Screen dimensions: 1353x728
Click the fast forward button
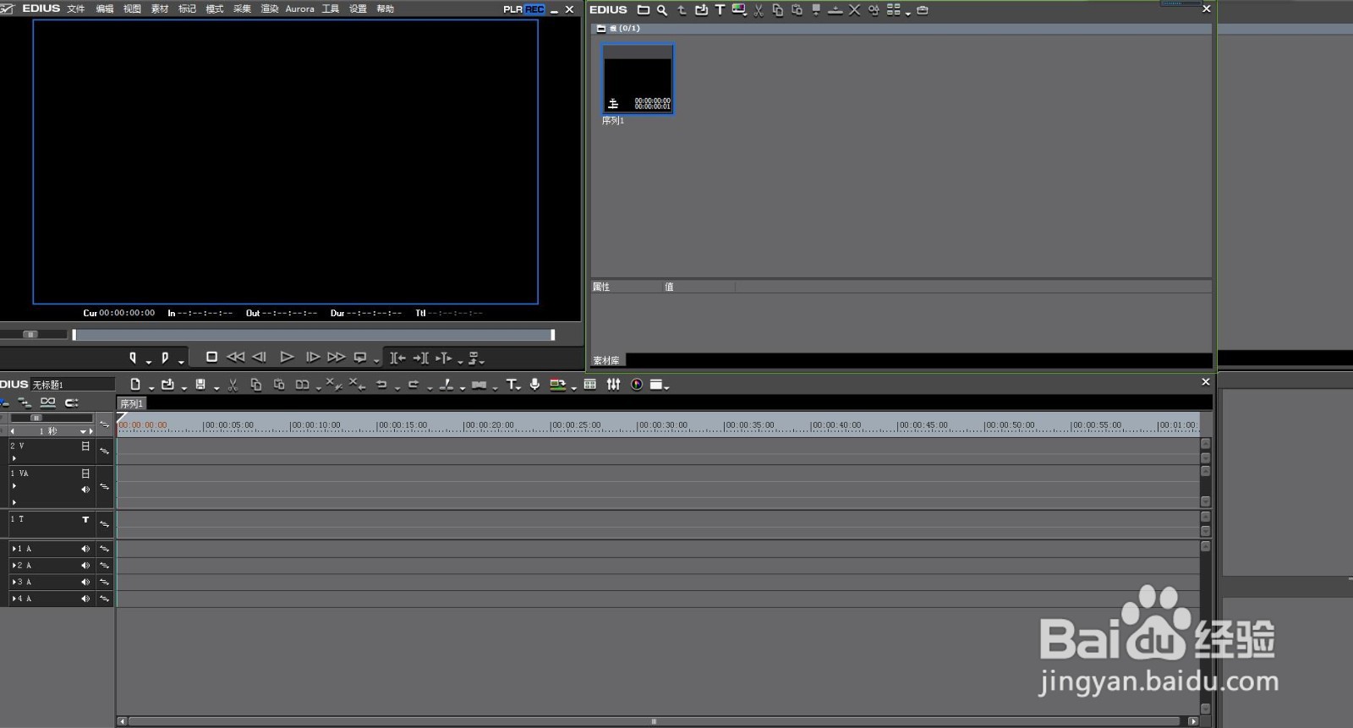point(337,357)
